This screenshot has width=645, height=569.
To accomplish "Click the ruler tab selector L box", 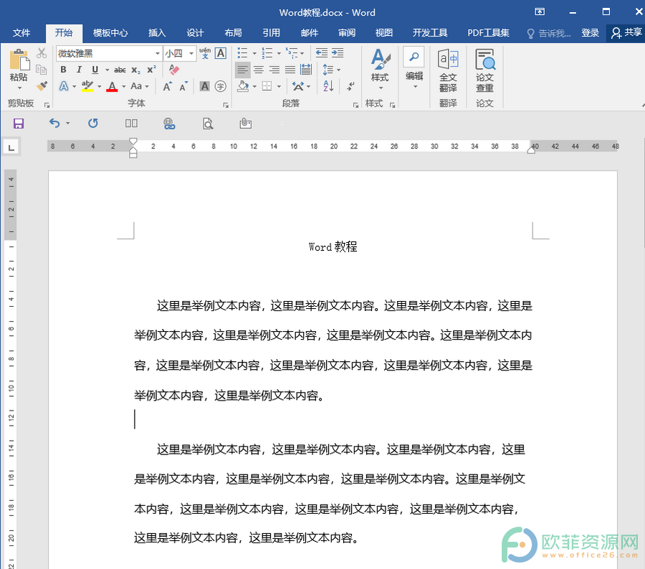I will [x=11, y=148].
